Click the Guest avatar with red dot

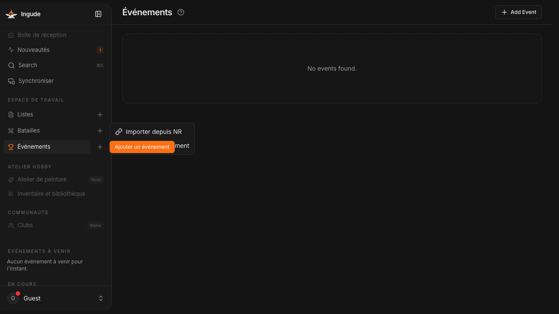point(13,298)
